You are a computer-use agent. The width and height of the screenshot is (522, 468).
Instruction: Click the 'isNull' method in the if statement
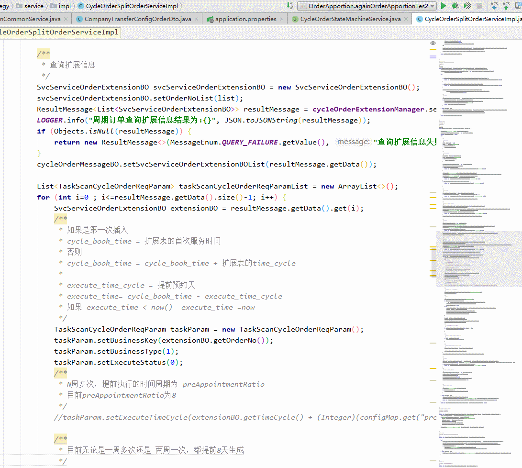tap(101, 131)
